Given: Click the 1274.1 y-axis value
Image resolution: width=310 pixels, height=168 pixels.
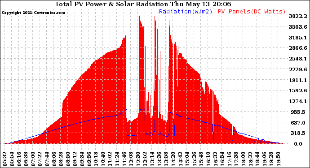Looking at the screenshot, I should pyautogui.click(x=298, y=101).
